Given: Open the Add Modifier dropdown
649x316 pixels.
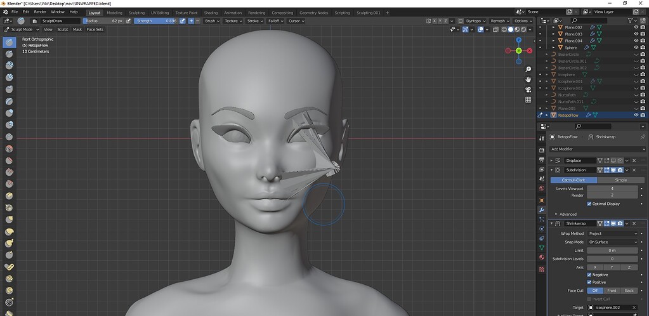Looking at the screenshot, I should pyautogui.click(x=597, y=148).
